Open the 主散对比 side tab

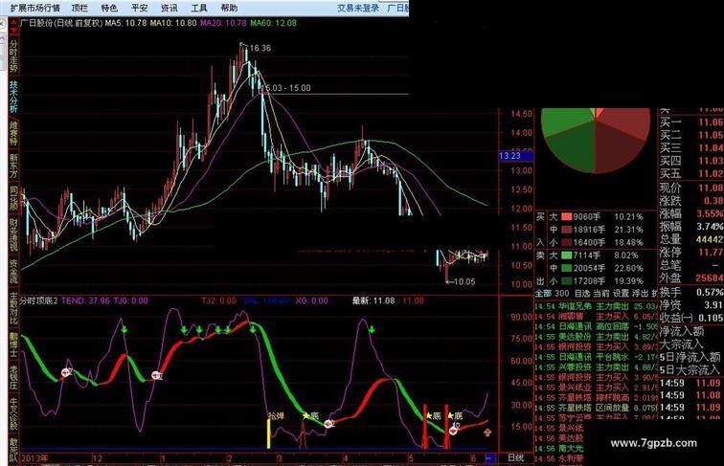[x=13, y=308]
